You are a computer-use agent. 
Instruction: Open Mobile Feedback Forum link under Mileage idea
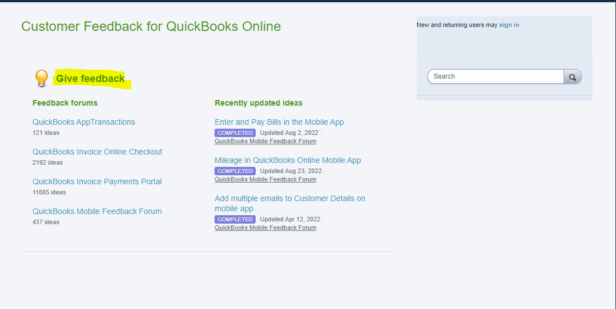(x=266, y=179)
